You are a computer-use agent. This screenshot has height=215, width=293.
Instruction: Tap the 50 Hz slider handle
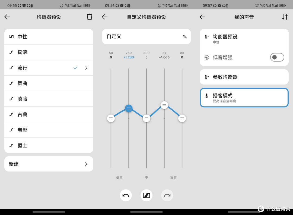tap(111, 118)
